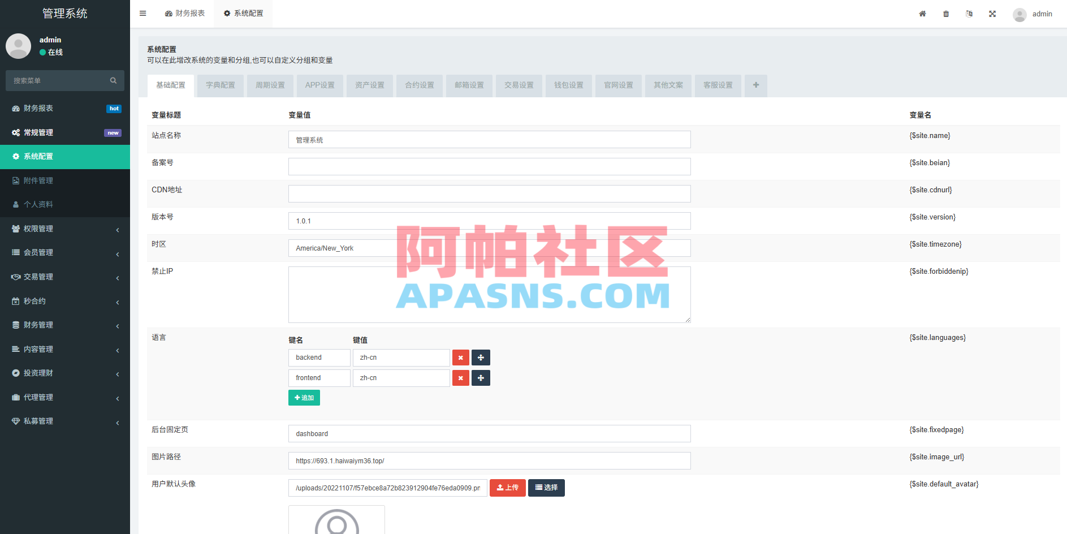Open 财务报表 in the sidebar
Image resolution: width=1067 pixels, height=534 pixels.
(x=65, y=109)
